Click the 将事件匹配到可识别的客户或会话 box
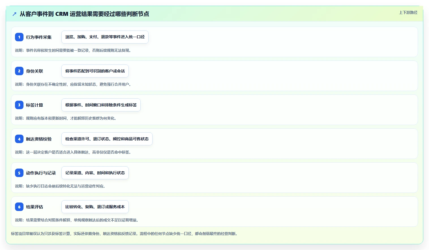Viewport: 429px width, 250px height. pyautogui.click(x=95, y=71)
